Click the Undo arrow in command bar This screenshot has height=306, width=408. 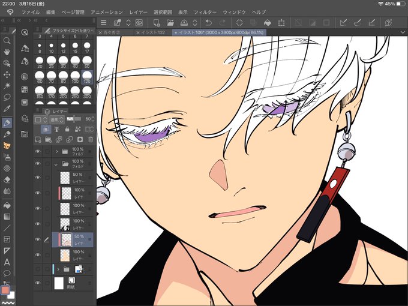point(208,23)
